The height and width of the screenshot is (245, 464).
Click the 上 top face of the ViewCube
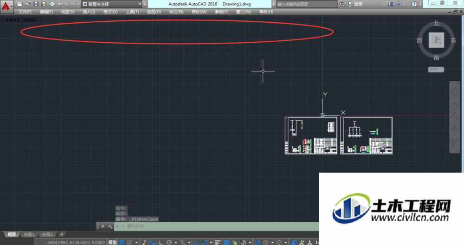pos(437,40)
